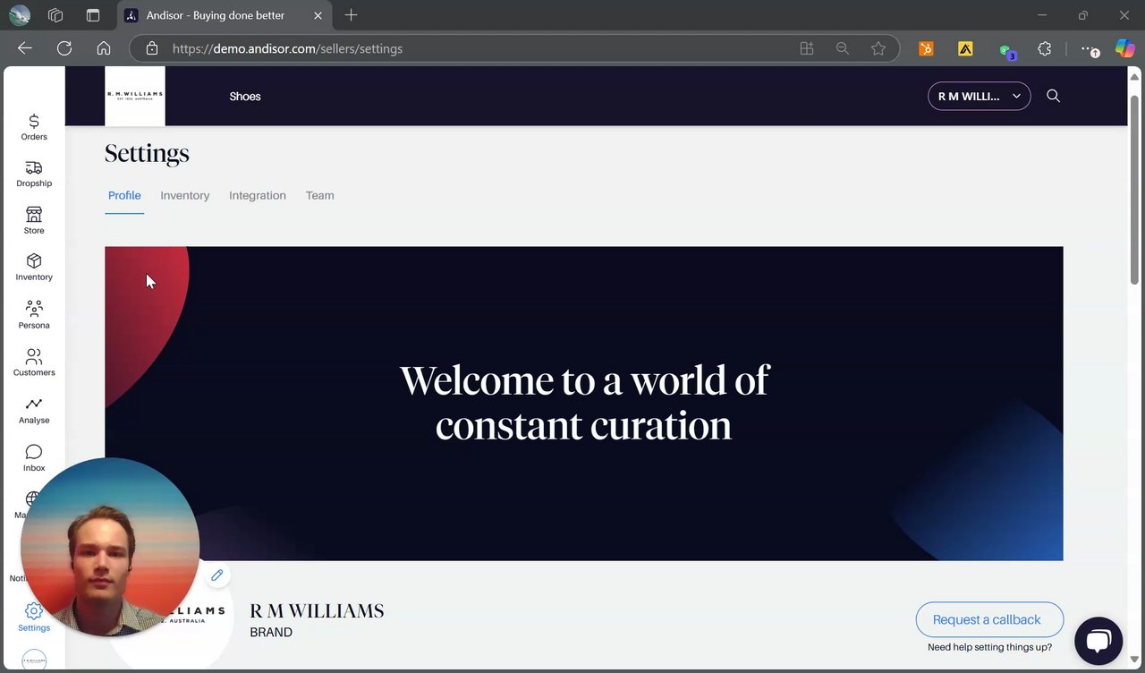Open the green extension with badge 3
The image size is (1145, 673).
click(x=1006, y=51)
